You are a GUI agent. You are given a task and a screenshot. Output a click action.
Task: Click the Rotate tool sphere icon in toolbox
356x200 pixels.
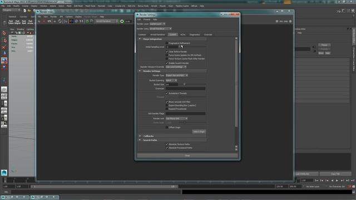click(4, 61)
